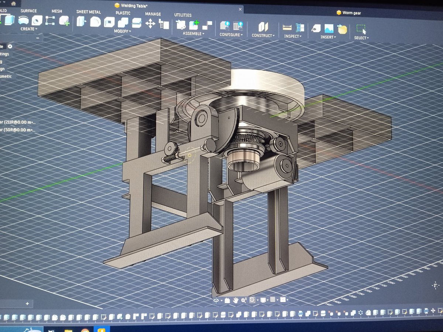Click the yellow Insert component icon
This screenshot has height=332, width=443.
coord(343,29)
